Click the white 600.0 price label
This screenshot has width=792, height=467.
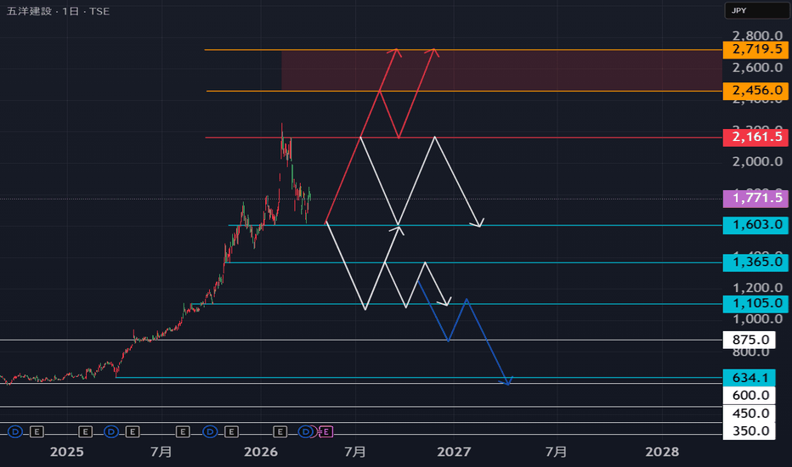[x=750, y=396]
